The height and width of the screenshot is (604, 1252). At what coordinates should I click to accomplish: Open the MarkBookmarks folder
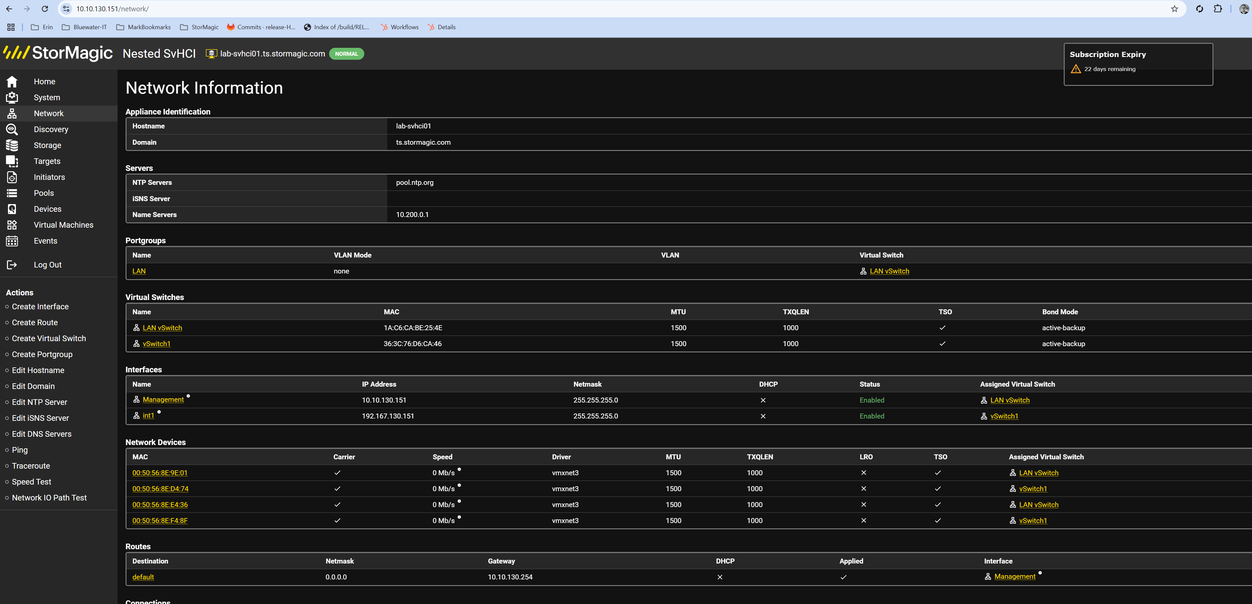[x=143, y=27]
